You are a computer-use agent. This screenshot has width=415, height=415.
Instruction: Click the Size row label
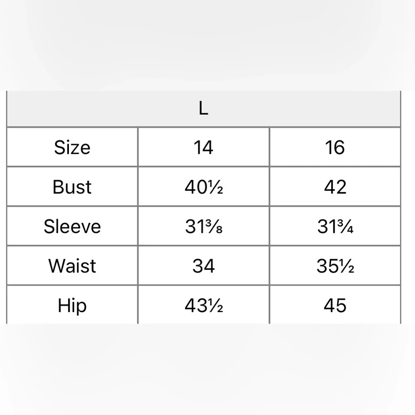click(72, 147)
